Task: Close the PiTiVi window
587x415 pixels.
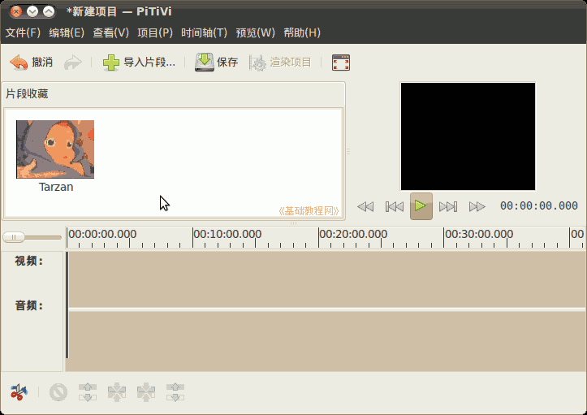Action: tap(16, 11)
